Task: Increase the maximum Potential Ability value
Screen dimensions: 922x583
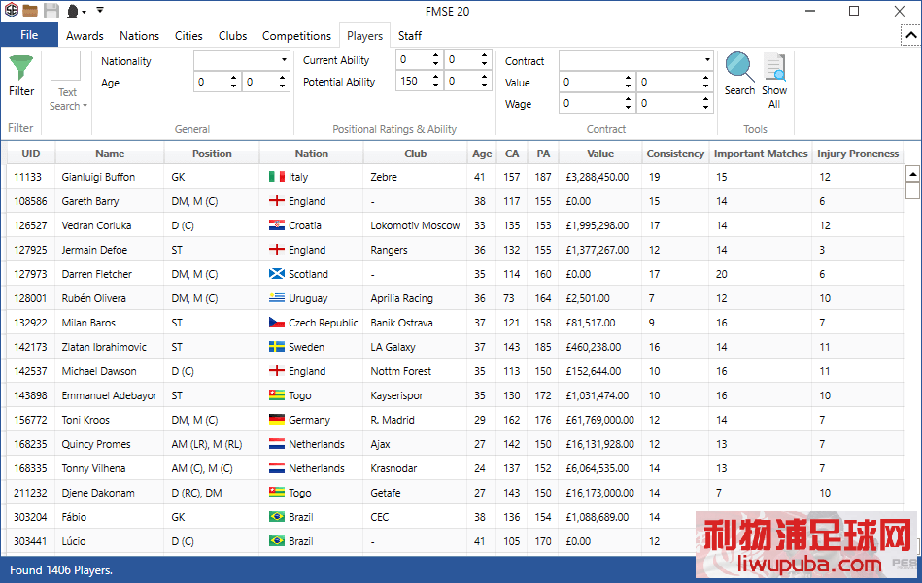Action: 484,77
